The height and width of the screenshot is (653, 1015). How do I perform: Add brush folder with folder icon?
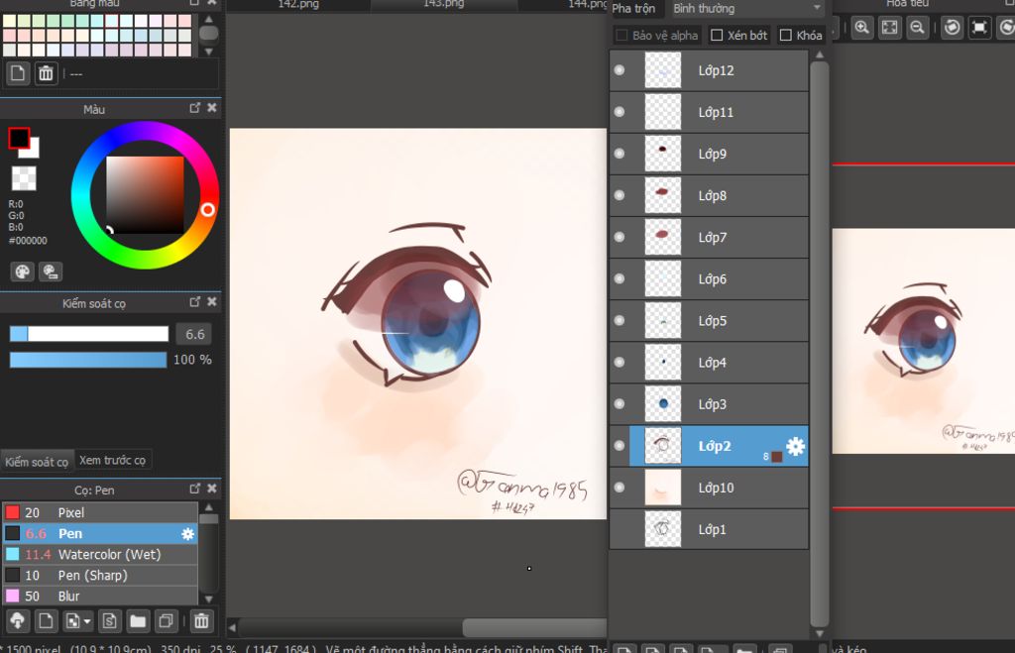(x=138, y=621)
